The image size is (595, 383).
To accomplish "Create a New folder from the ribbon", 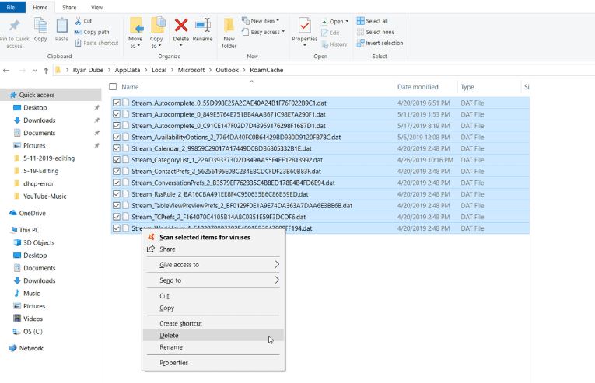I will click(229, 32).
